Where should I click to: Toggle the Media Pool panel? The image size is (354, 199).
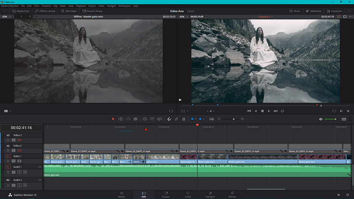pos(21,11)
